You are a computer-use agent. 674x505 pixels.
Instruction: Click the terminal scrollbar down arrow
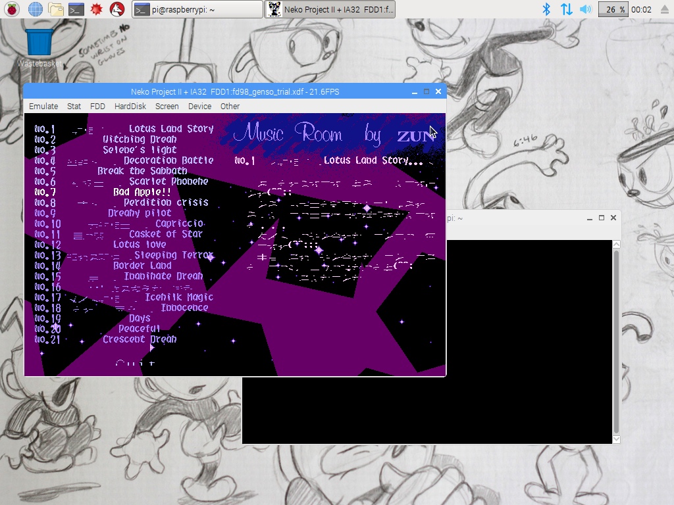[616, 439]
